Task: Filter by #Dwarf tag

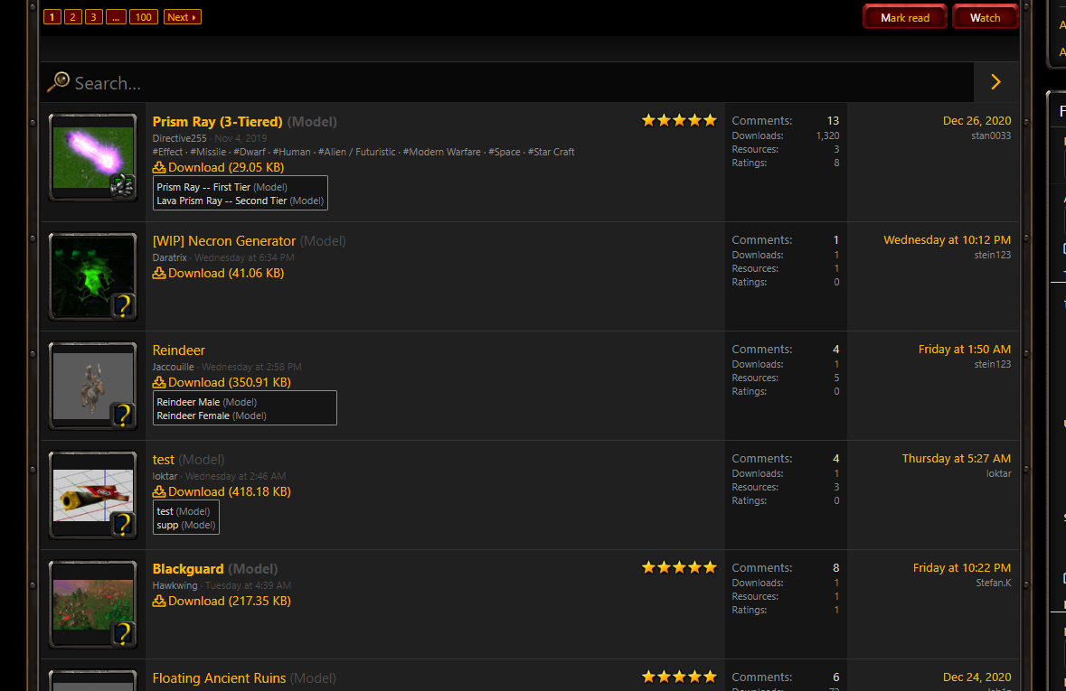Action: point(250,152)
